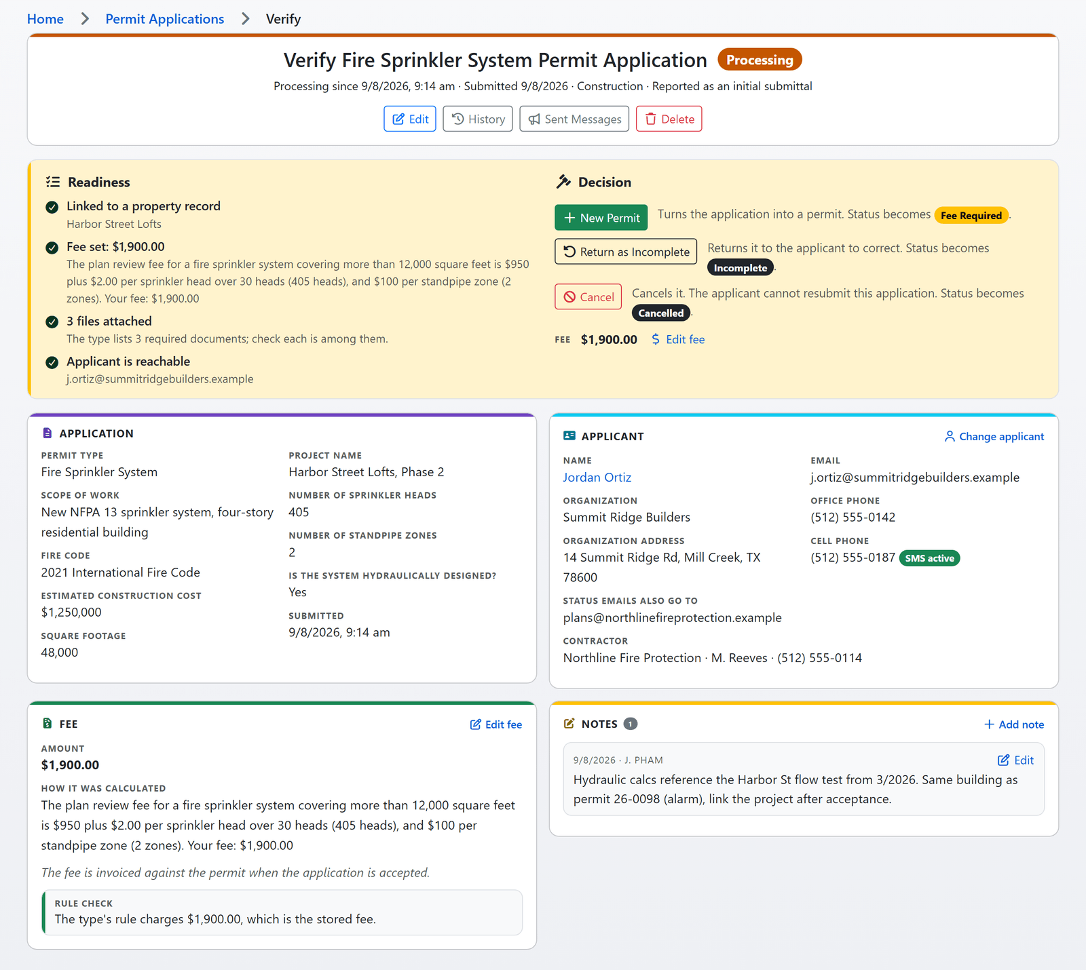Screen dimensions: 1086x970
Task: Click Change applicant
Action: point(994,437)
